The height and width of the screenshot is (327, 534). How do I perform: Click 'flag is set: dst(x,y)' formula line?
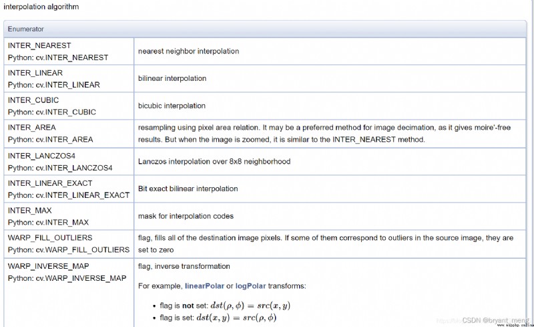tap(218, 318)
